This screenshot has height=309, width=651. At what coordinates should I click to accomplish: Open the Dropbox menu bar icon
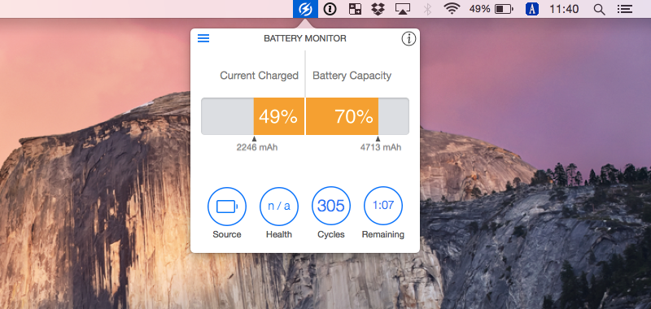tap(378, 9)
